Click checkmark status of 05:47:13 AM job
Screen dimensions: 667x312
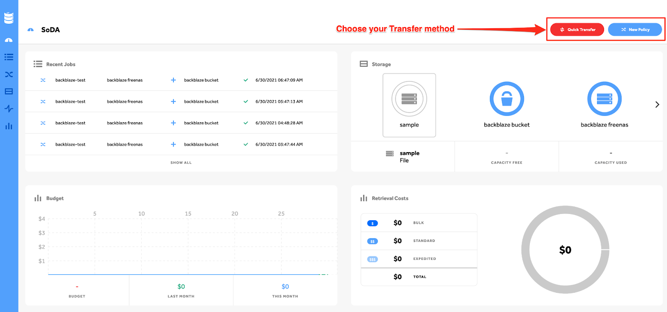point(246,101)
